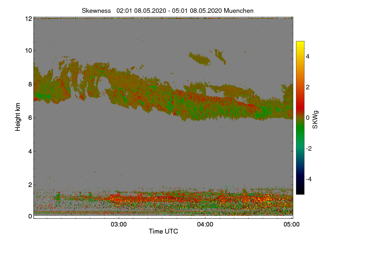Pick the yellow top of the colorbar

(300, 44)
